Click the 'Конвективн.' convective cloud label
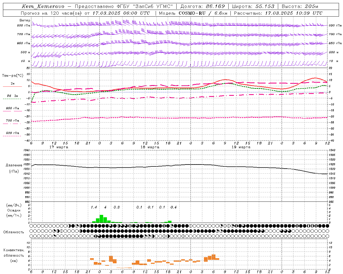 point(14,250)
